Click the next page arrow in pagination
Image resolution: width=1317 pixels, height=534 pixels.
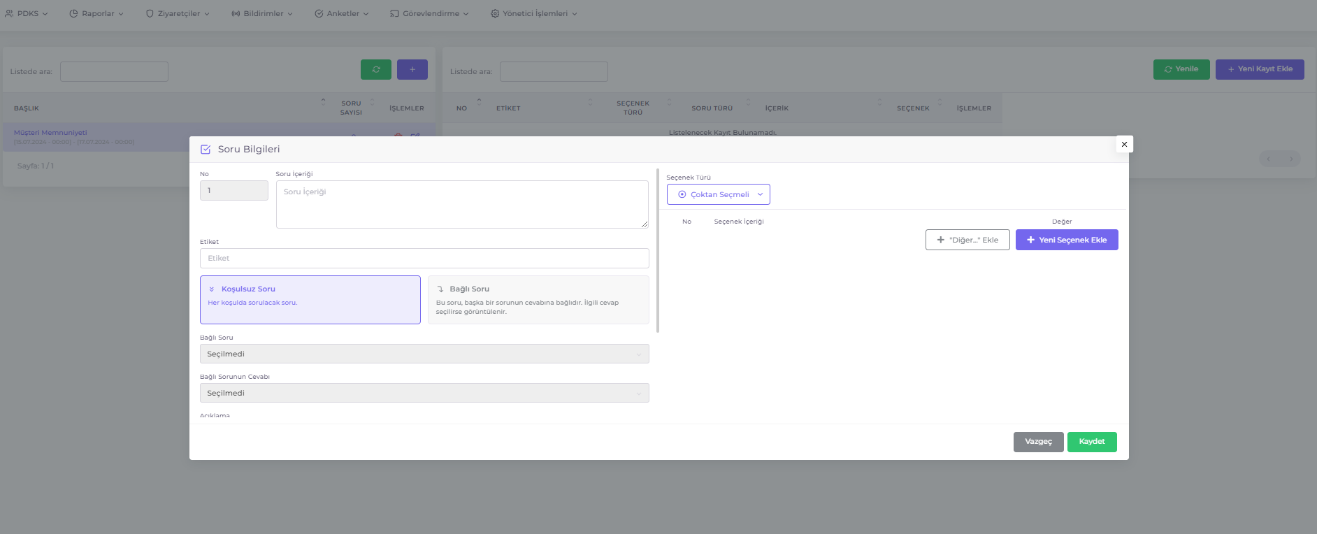(1291, 159)
